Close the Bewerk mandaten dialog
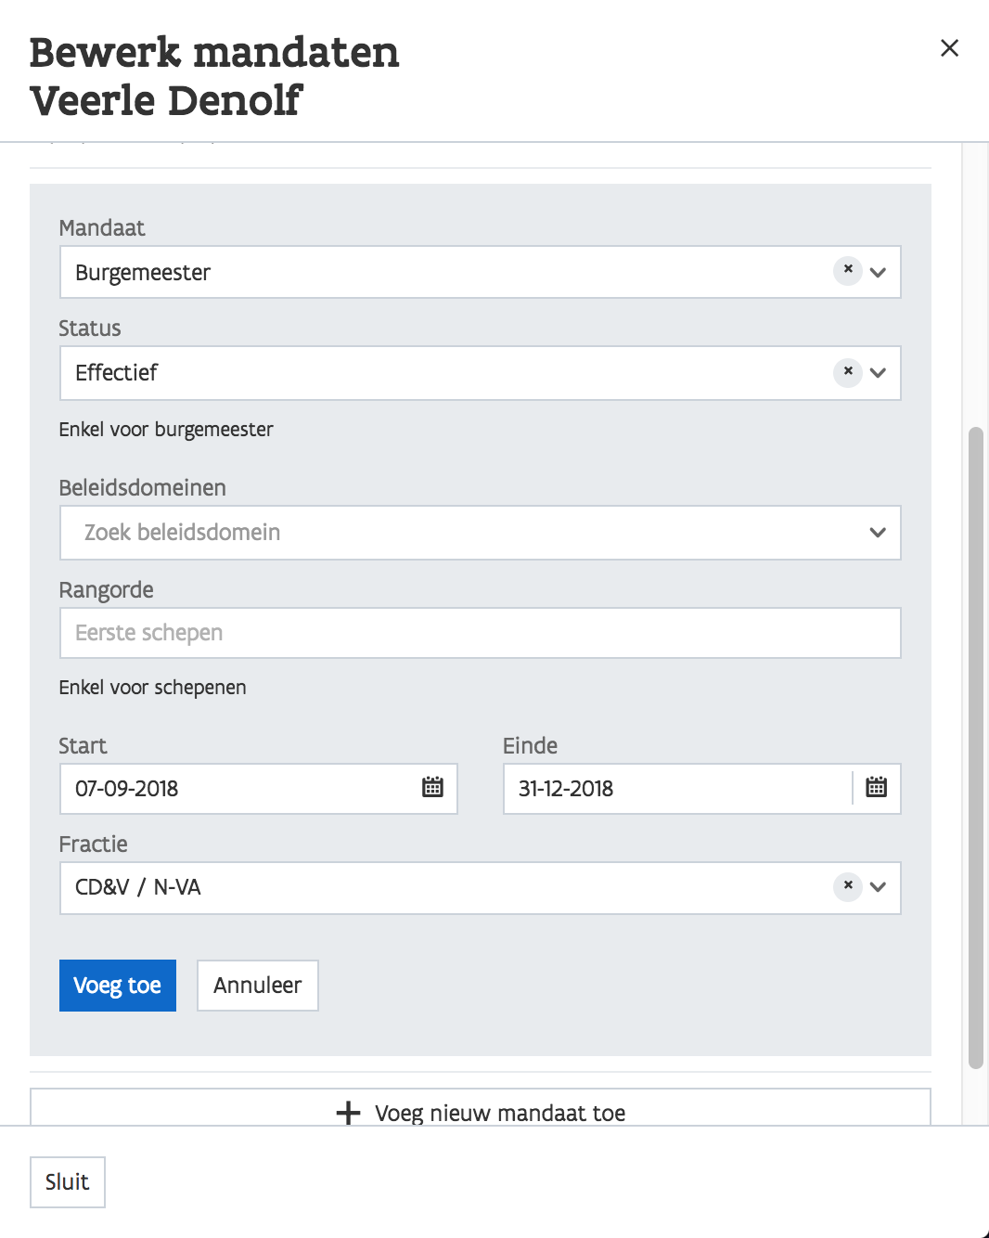The height and width of the screenshot is (1238, 989). 949,48
